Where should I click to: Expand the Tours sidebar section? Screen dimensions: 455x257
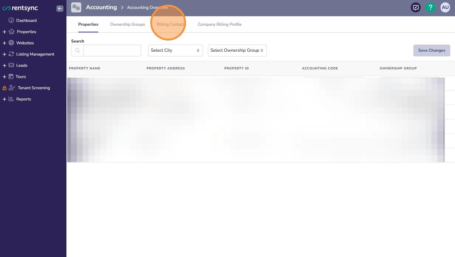(x=4, y=77)
